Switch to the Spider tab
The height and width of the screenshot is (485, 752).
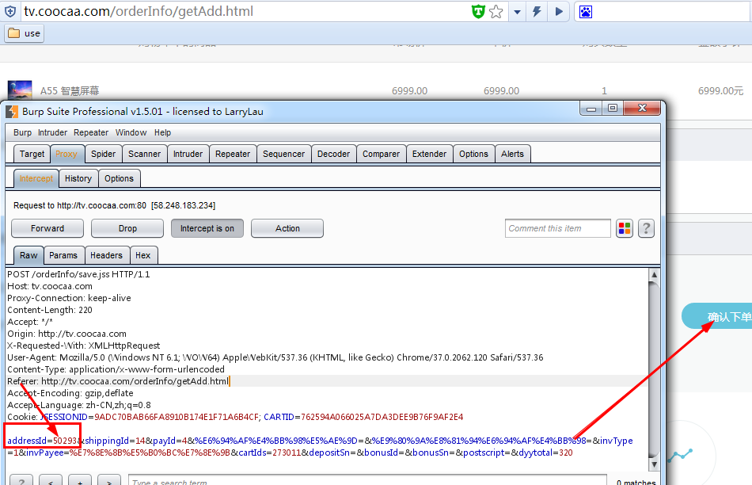(x=103, y=155)
